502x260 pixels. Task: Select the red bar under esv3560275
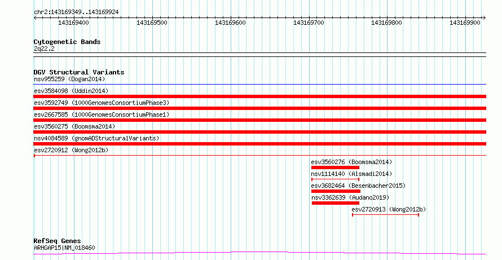click(260, 132)
